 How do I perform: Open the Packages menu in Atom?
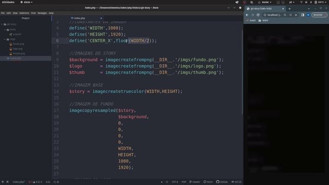point(42,13)
